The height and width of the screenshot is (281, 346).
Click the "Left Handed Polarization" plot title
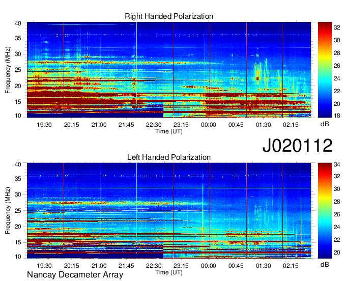(169, 157)
